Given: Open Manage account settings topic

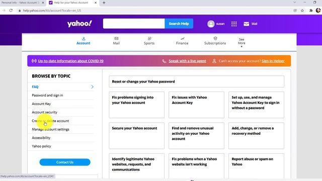Looking at the screenshot, I should [x=50, y=129].
